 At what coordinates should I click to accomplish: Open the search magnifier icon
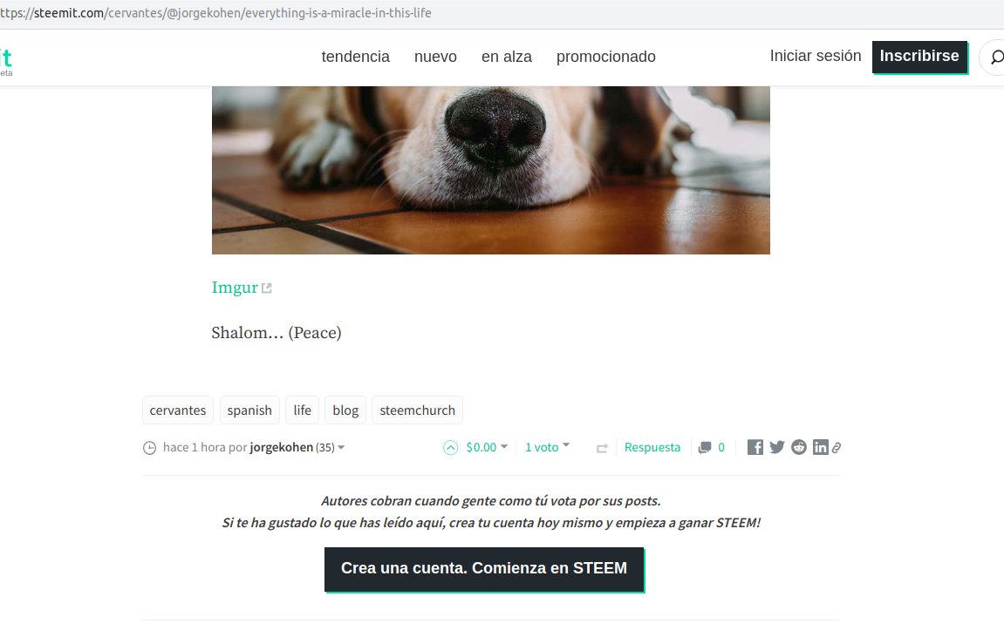[x=996, y=58]
